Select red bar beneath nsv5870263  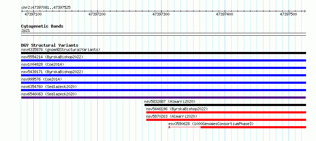(x=226, y=120)
